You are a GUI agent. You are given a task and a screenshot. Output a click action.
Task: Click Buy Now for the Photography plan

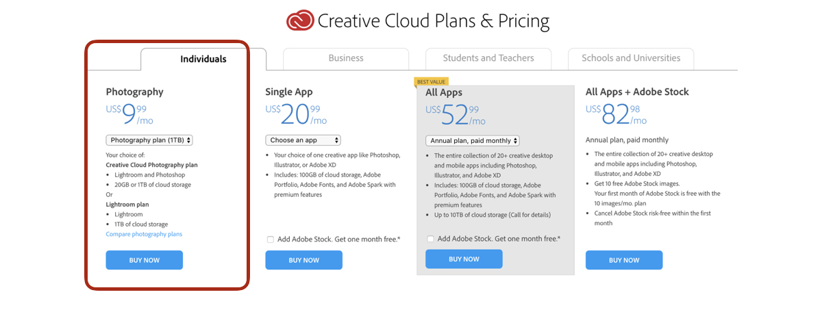145,260
